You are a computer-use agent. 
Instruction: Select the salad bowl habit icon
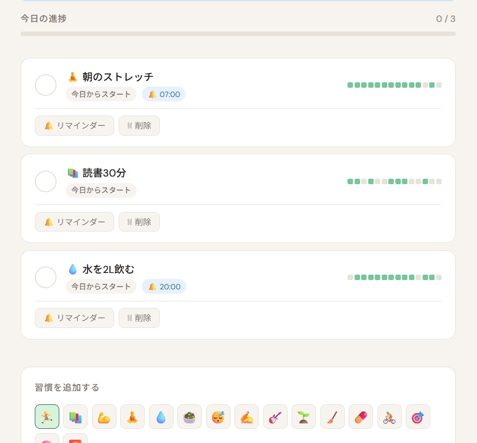189,416
